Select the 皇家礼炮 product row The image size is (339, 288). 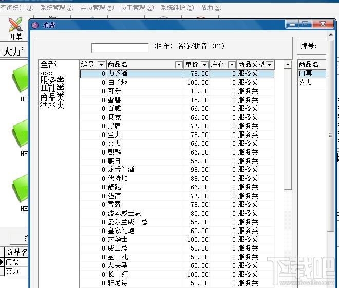(x=177, y=231)
